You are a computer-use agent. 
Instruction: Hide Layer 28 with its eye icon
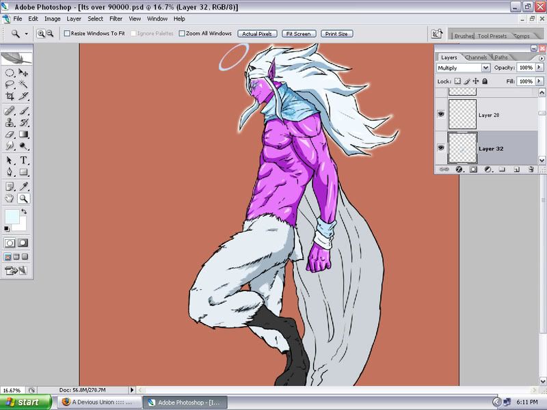pyautogui.click(x=441, y=114)
